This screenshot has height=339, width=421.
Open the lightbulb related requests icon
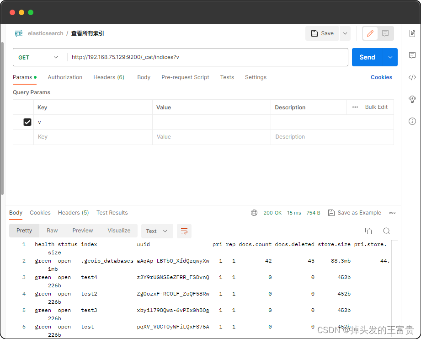tap(412, 99)
